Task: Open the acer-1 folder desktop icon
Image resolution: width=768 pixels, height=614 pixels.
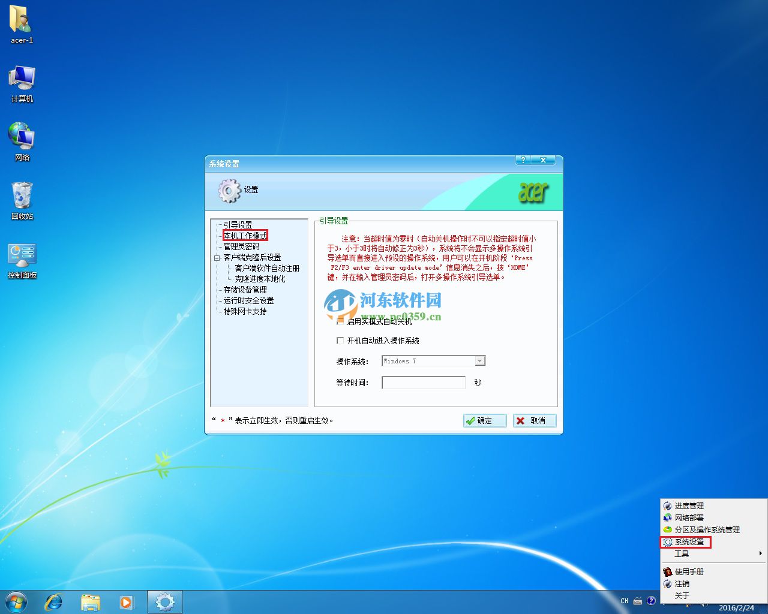Action: [22, 24]
